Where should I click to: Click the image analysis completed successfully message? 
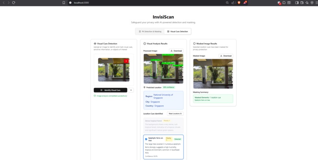tap(110, 96)
